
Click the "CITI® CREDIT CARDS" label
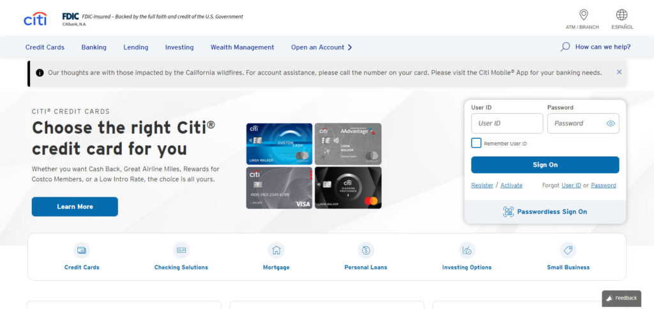coord(70,112)
